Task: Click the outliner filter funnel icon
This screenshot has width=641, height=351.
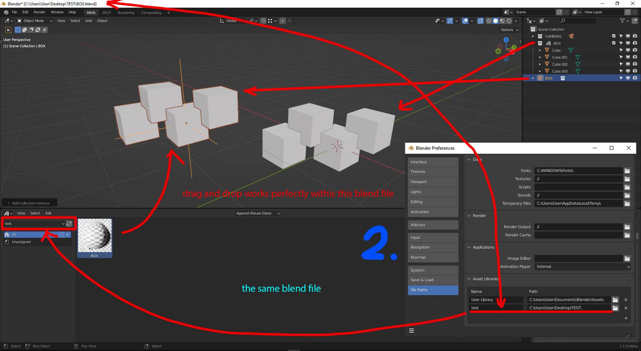Action: (622, 21)
